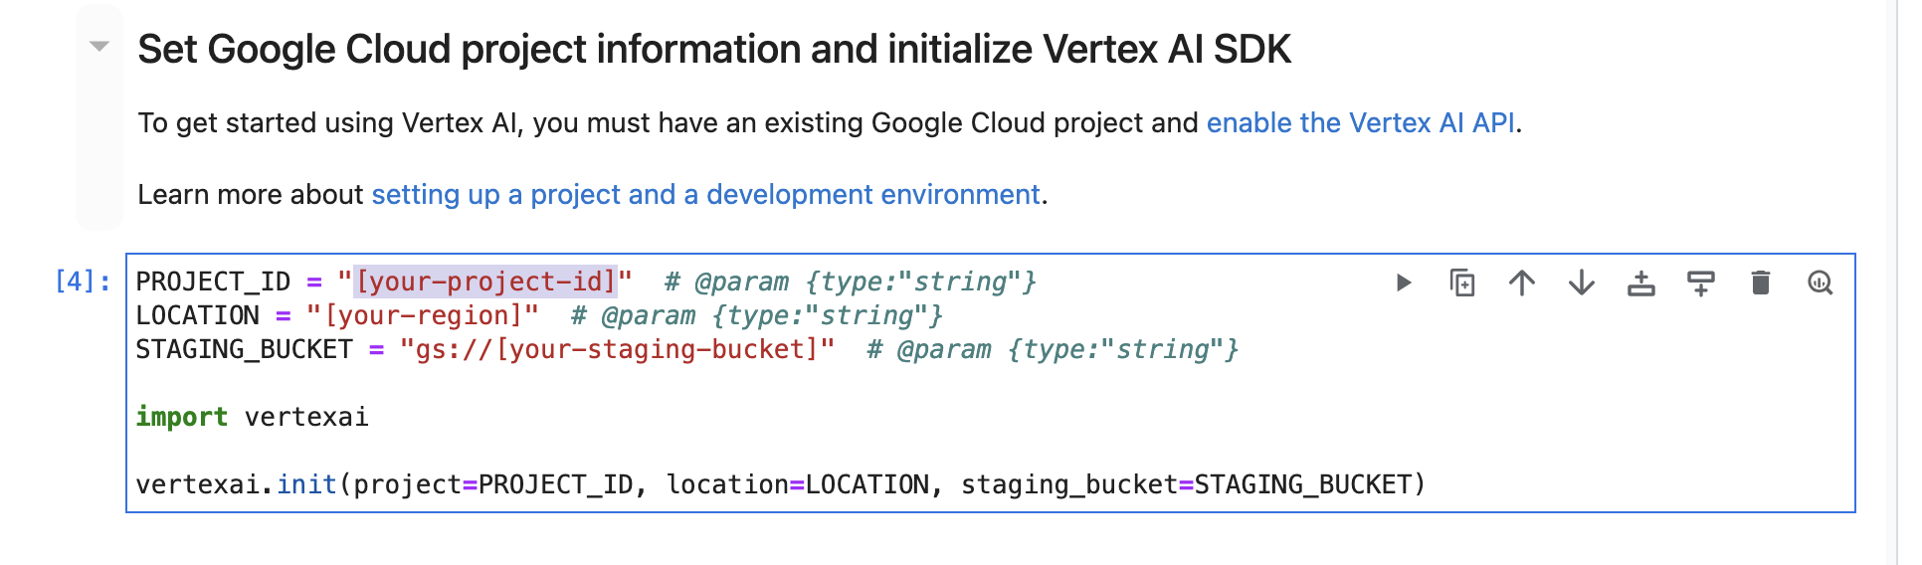The image size is (1922, 565).
Task: Click the 'import vertexai' line
Action: click(x=252, y=417)
